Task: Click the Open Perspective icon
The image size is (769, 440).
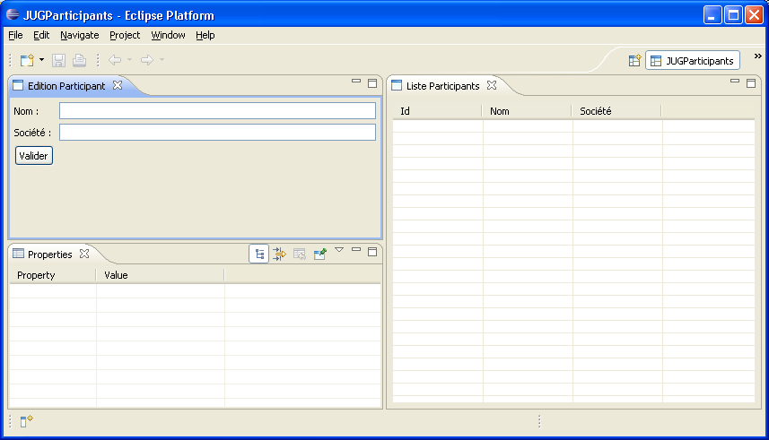Action: [634, 61]
